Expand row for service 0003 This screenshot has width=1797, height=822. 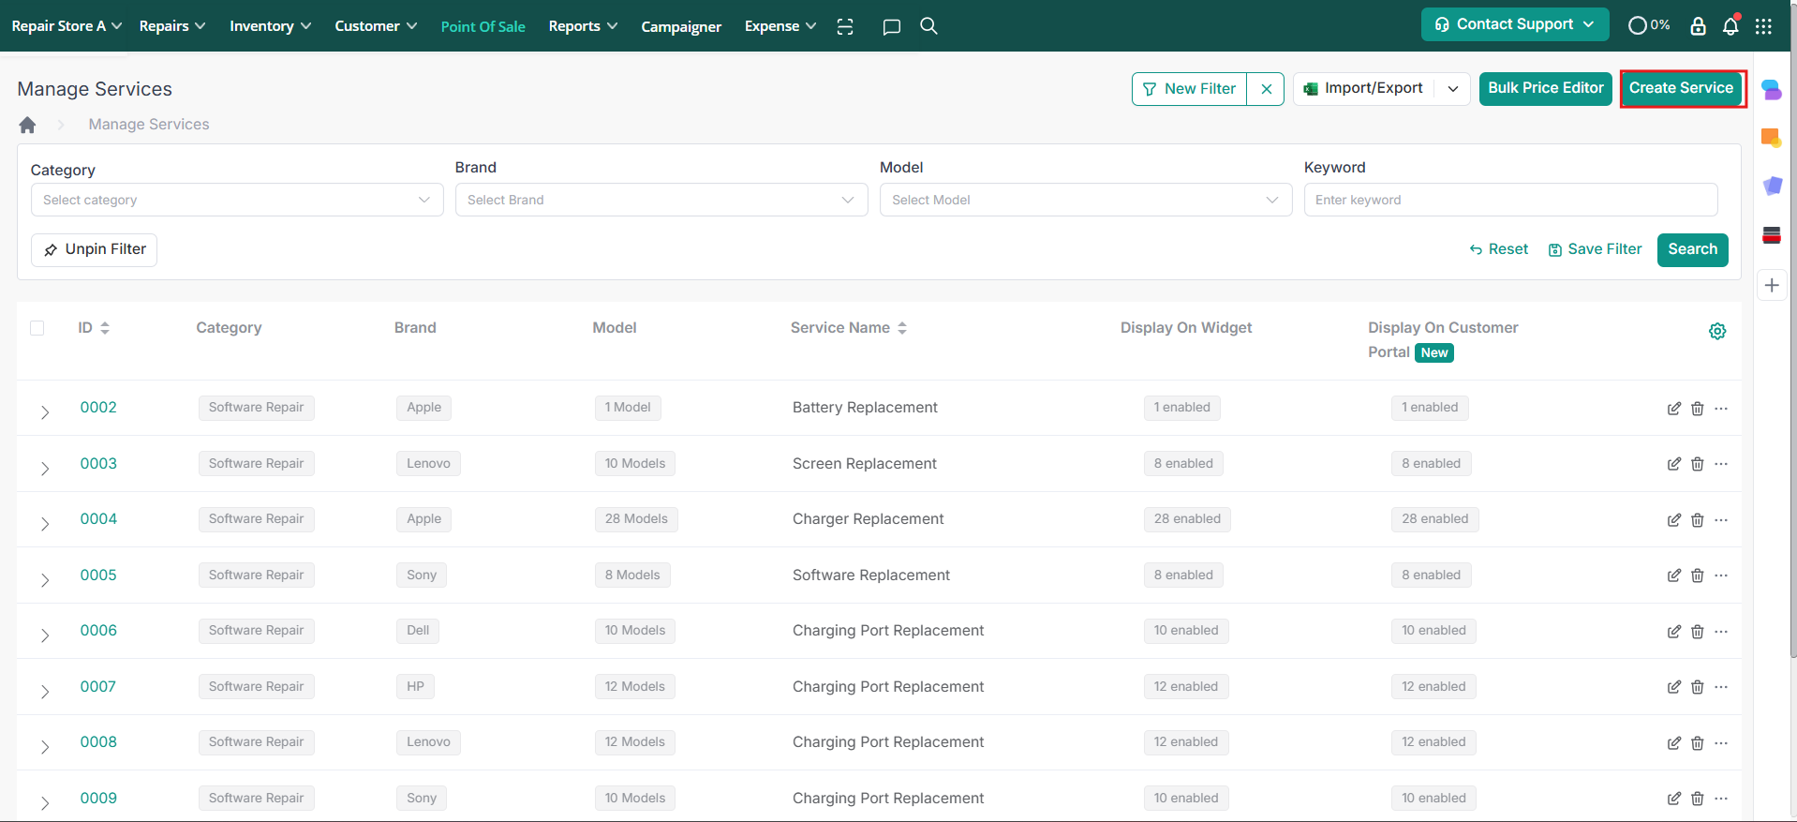pos(45,468)
